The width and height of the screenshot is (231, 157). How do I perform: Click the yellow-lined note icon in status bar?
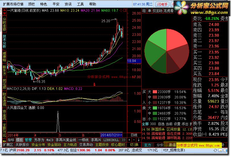coord(220,150)
